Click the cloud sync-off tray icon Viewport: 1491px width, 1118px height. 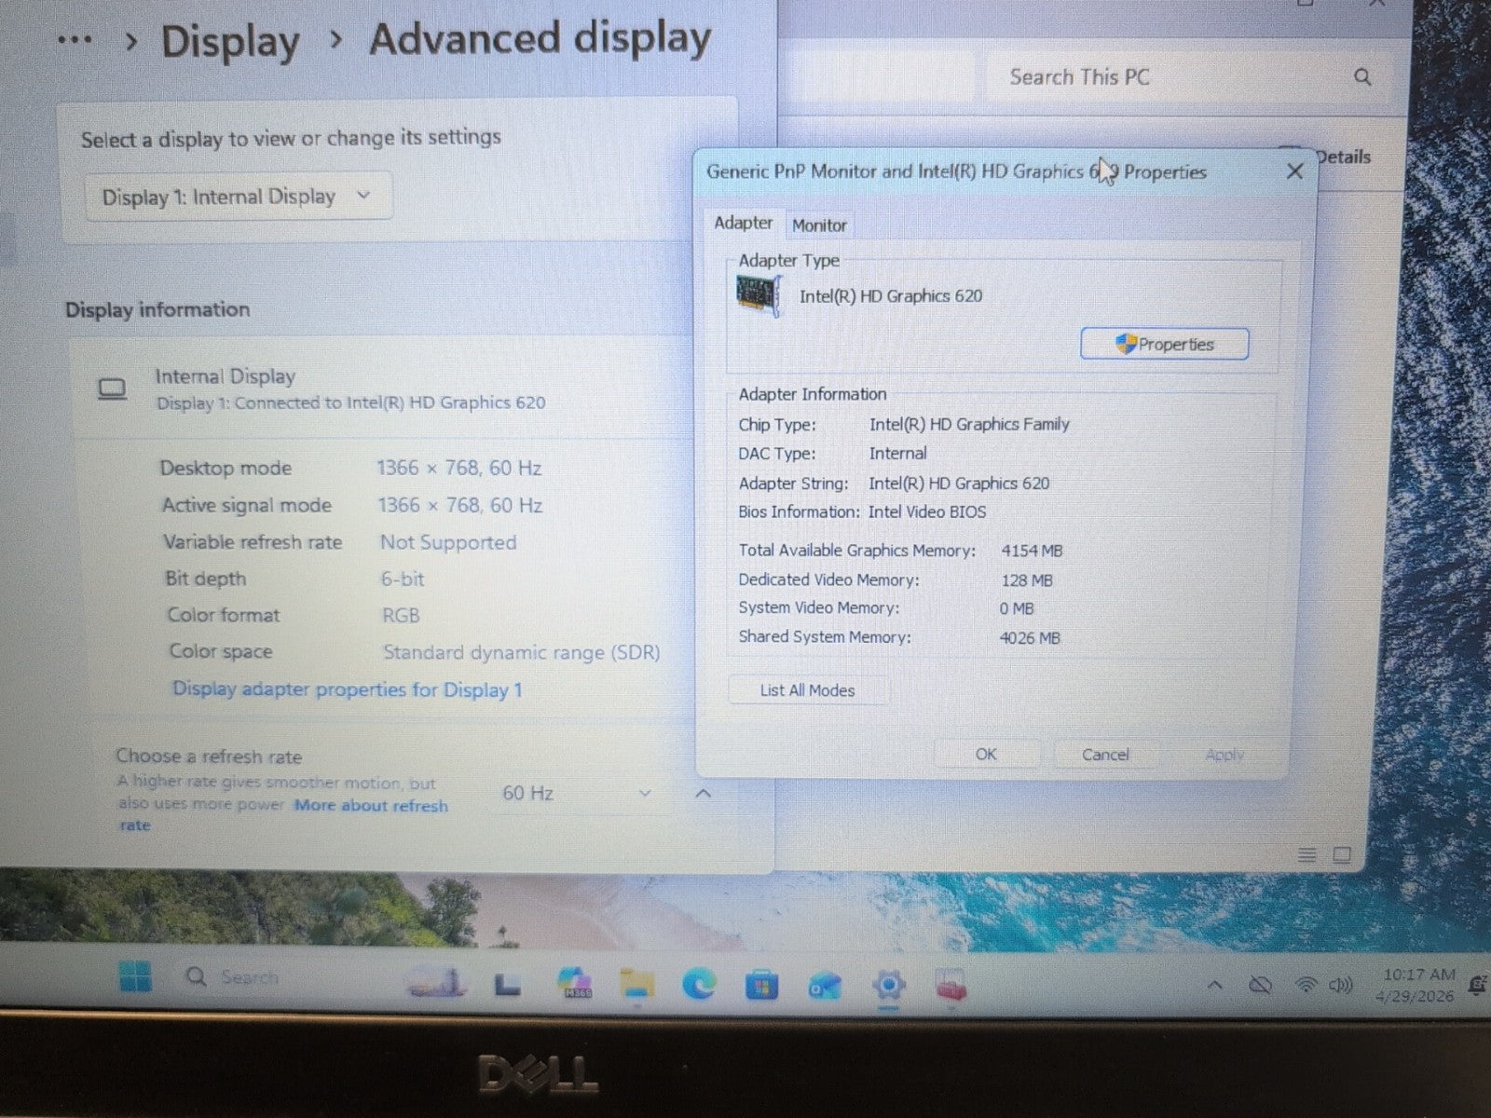tap(1260, 985)
